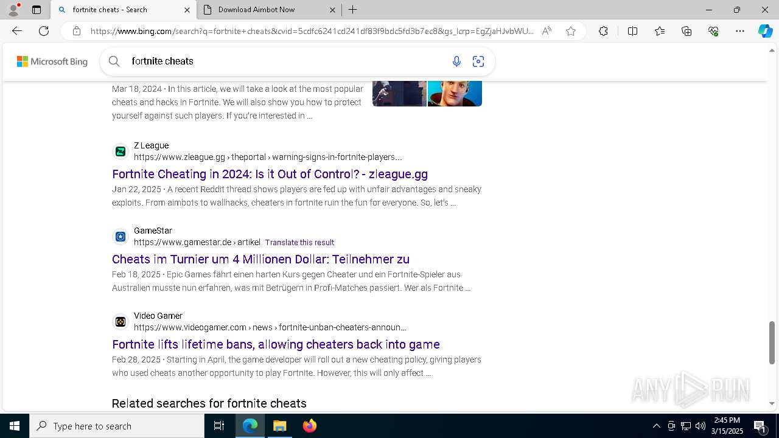Open the Fortnite character thumbnail image
This screenshot has height=438, width=779.
pyautogui.click(x=455, y=94)
